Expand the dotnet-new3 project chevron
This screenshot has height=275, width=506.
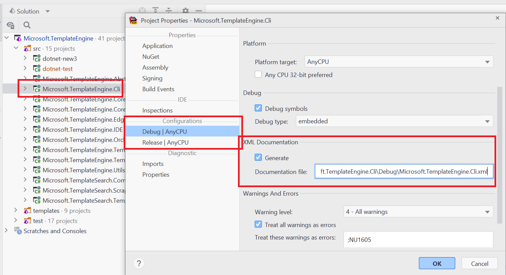(x=25, y=58)
